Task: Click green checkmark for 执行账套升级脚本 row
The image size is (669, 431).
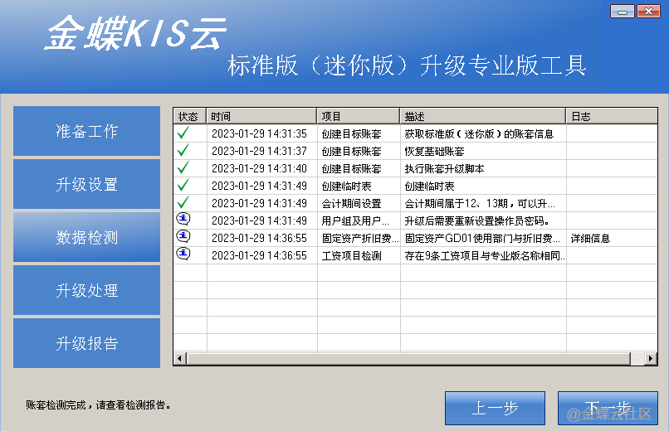Action: (183, 167)
